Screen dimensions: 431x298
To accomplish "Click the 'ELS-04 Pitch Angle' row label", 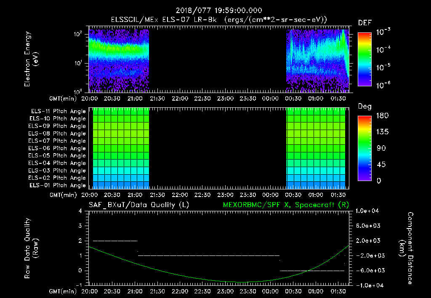I will click(57, 163).
